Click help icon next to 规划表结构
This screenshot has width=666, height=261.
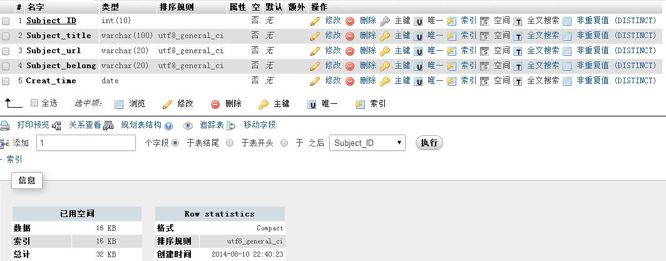coord(168,126)
